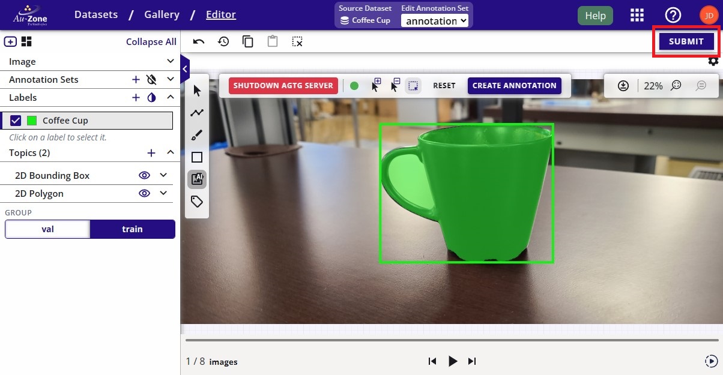Click the zoom out magnifier icon

tap(701, 86)
